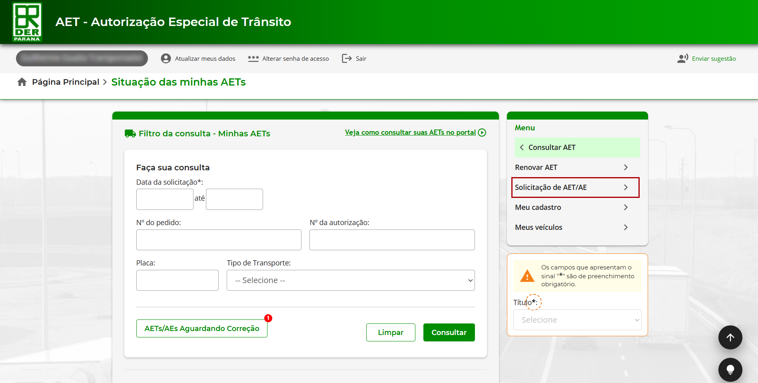758x383 pixels.
Task: Click the Filtro da consulta - Minhas AETs title
Action: coord(204,134)
